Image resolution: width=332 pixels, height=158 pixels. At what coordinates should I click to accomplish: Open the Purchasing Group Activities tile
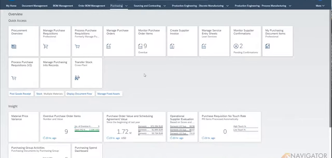click(x=39, y=150)
